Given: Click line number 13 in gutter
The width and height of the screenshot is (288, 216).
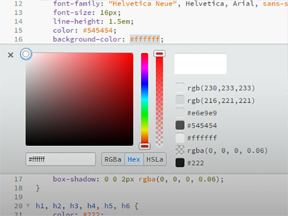Looking at the screenshot, I should click(18, 13).
